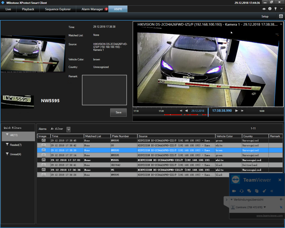Viewport: 285px width, 228px height.
Task: Open www.teamviewer.com link
Action: [x=269, y=215]
